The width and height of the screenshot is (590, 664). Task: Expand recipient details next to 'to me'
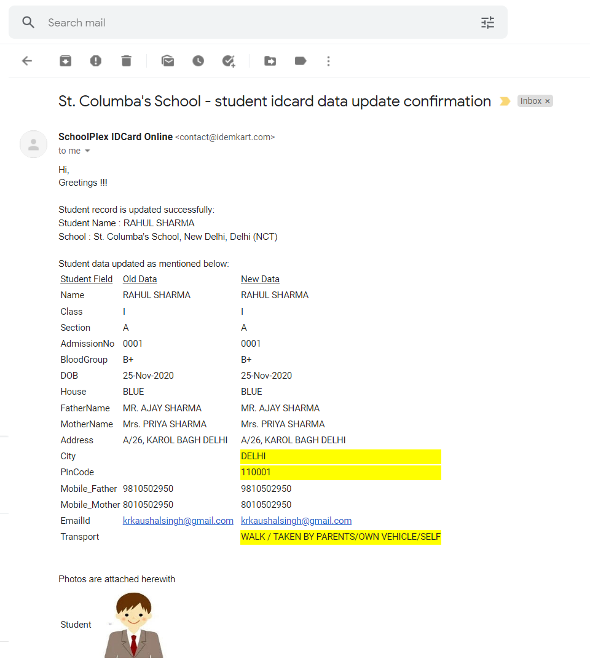click(x=87, y=151)
